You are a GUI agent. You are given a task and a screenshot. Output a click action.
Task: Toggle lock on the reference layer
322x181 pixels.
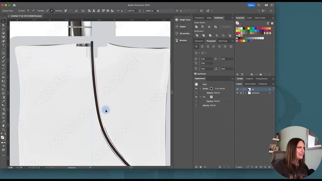pos(241,93)
